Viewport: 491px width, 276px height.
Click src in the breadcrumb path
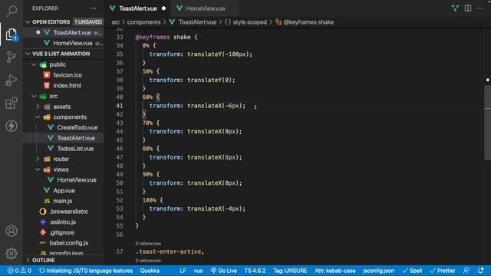(116, 22)
